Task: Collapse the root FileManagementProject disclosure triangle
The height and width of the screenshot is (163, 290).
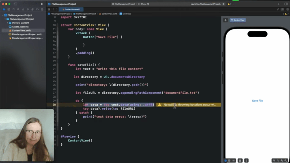Action: click(x=3, y=15)
